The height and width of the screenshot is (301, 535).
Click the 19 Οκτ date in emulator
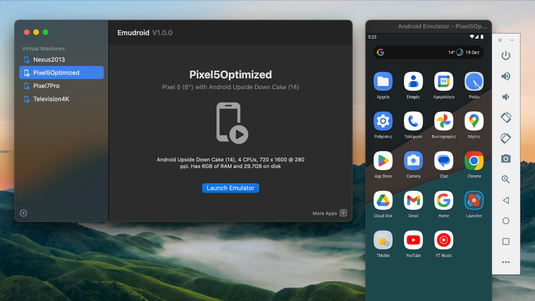(x=473, y=53)
